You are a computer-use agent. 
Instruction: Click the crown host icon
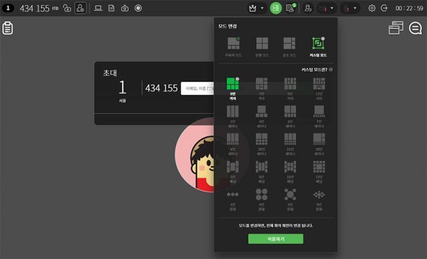(x=253, y=8)
